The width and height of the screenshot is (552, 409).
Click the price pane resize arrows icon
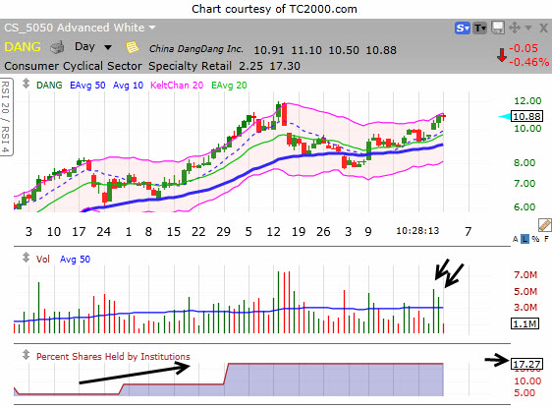[26, 84]
